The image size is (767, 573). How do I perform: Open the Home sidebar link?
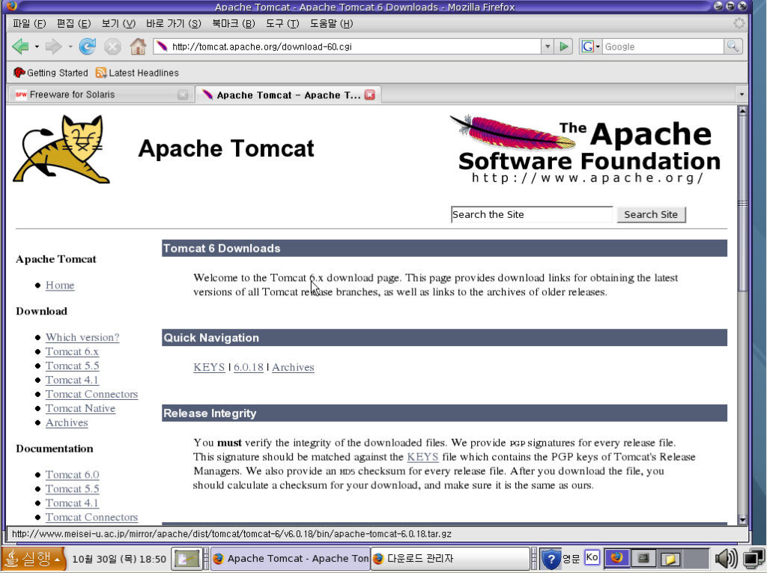[60, 285]
